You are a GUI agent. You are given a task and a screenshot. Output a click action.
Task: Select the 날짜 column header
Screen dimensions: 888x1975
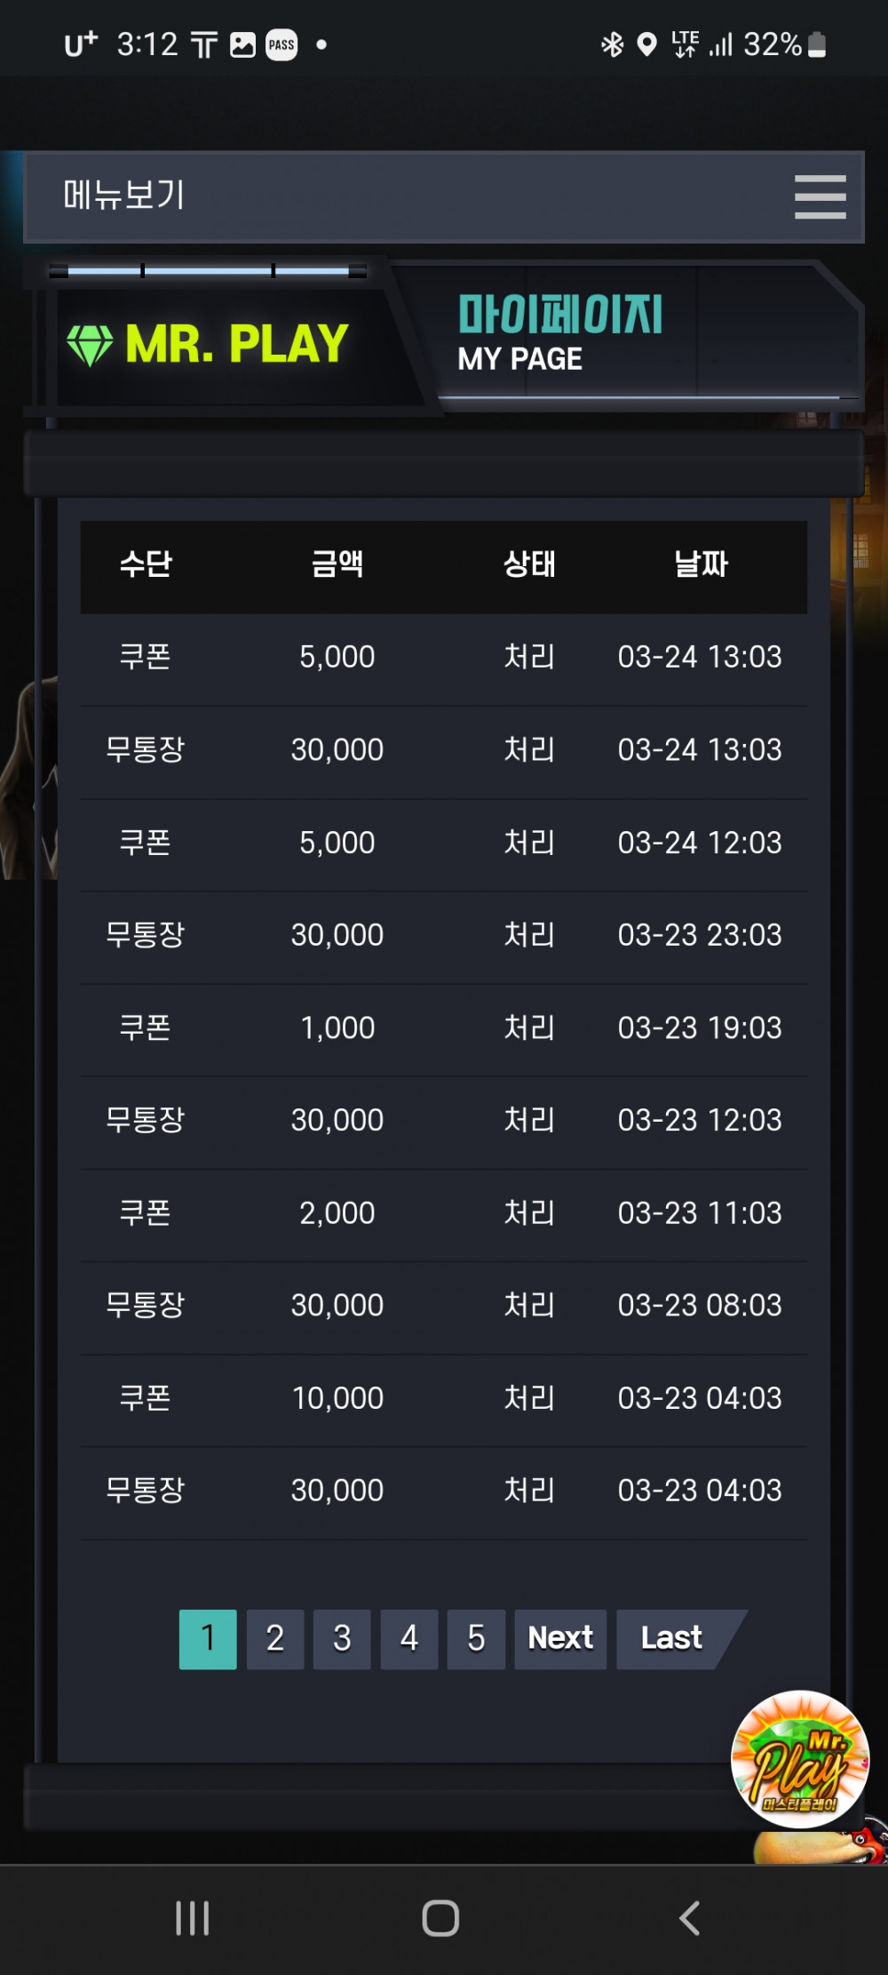click(701, 564)
